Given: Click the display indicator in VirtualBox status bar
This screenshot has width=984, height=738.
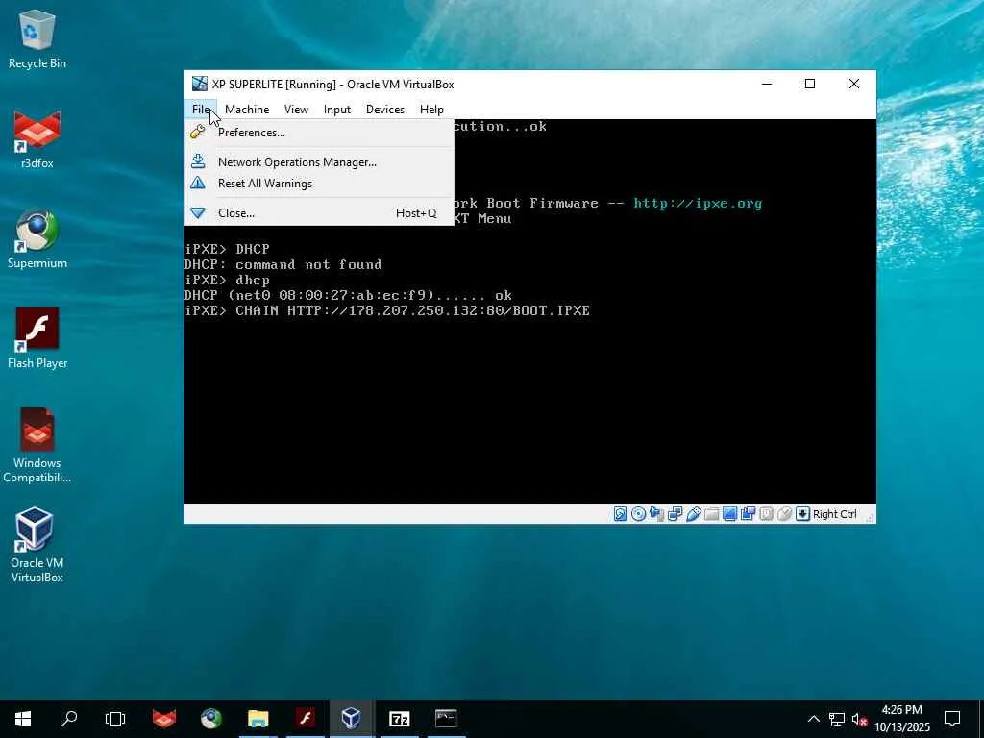Looking at the screenshot, I should [730, 514].
